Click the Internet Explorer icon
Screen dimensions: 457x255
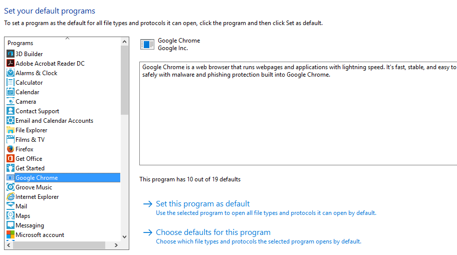coord(11,197)
